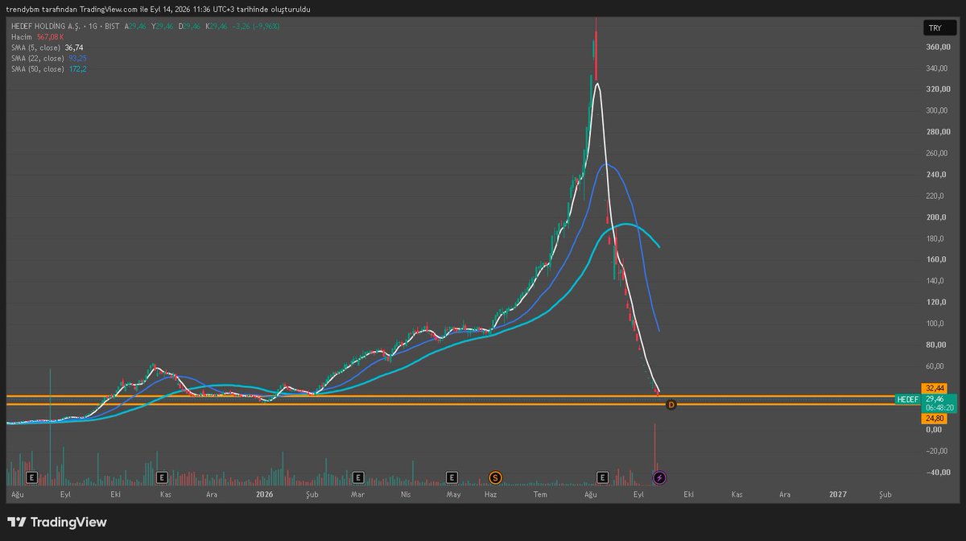The height and width of the screenshot is (541, 966).
Task: Click the orange split marker S icon
Action: [495, 477]
